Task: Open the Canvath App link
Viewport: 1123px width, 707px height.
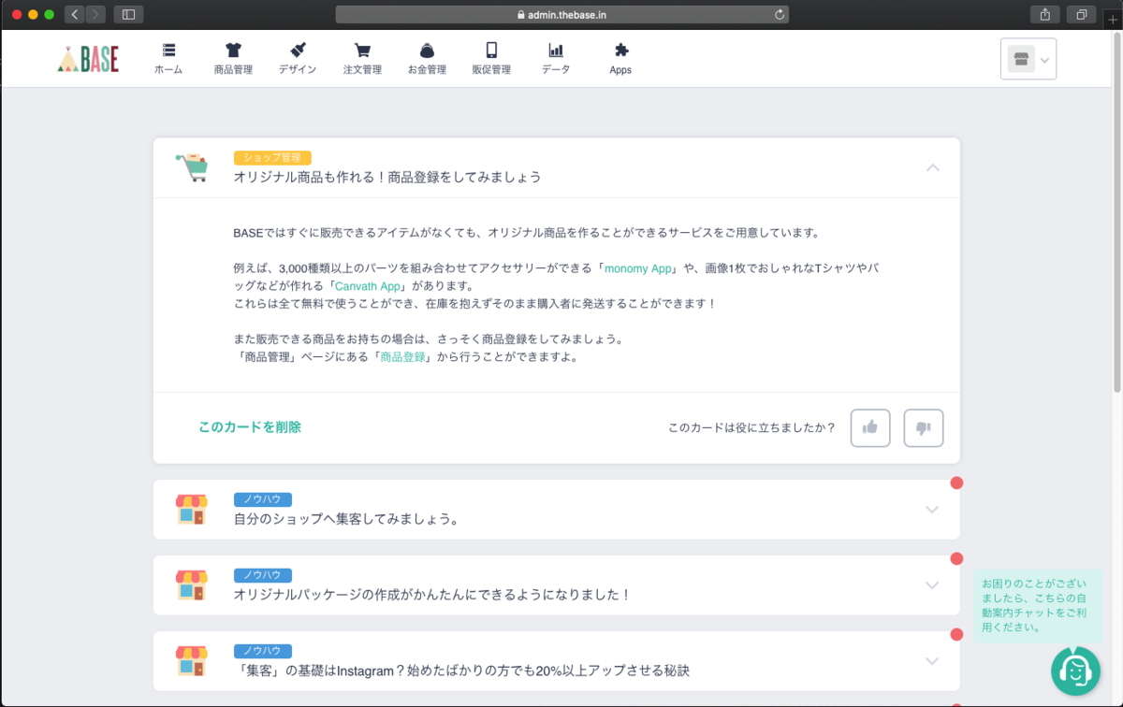Action: pyautogui.click(x=368, y=286)
